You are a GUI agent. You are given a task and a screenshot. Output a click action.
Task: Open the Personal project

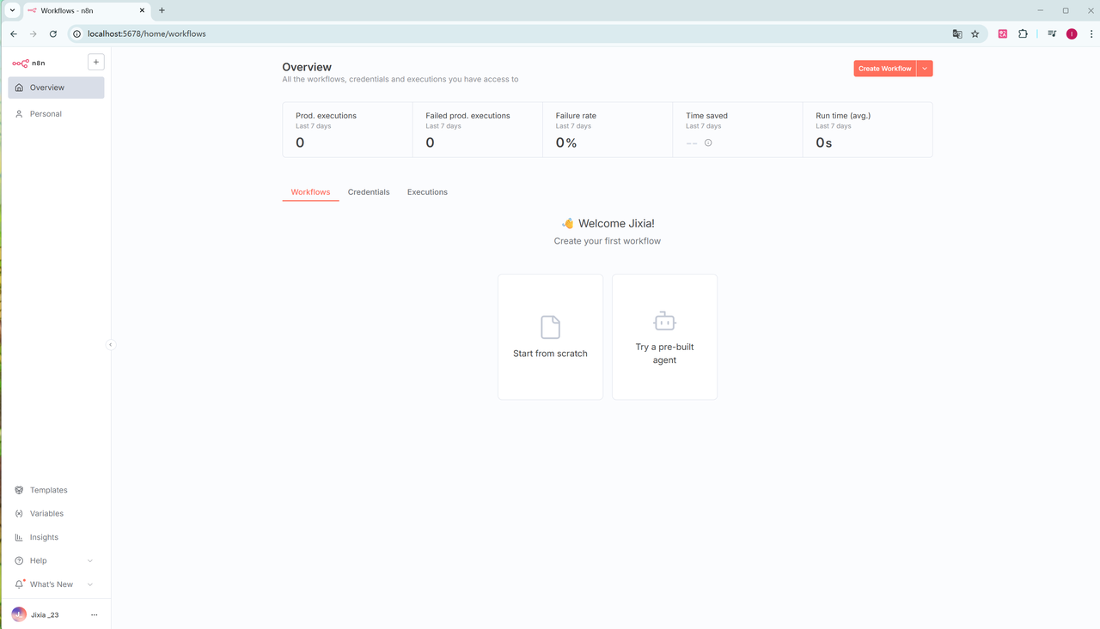pyautogui.click(x=57, y=113)
